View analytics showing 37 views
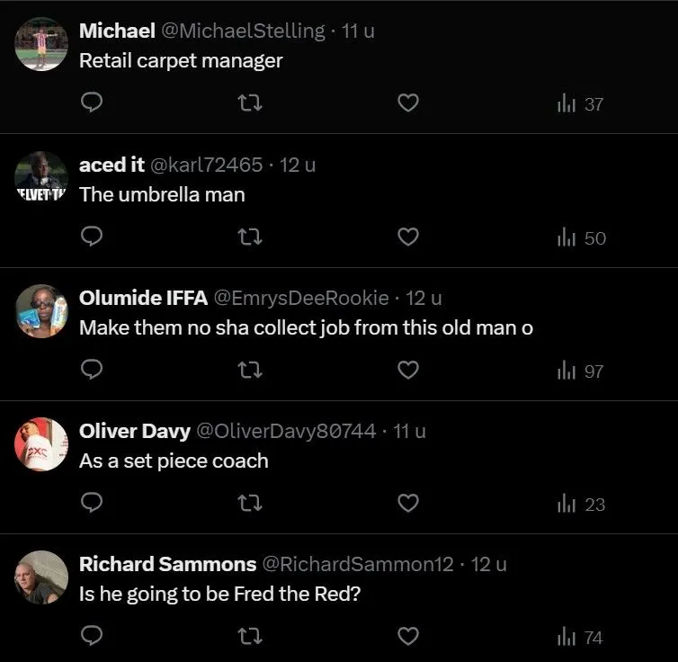Screen dimensions: 678x662 tap(580, 104)
